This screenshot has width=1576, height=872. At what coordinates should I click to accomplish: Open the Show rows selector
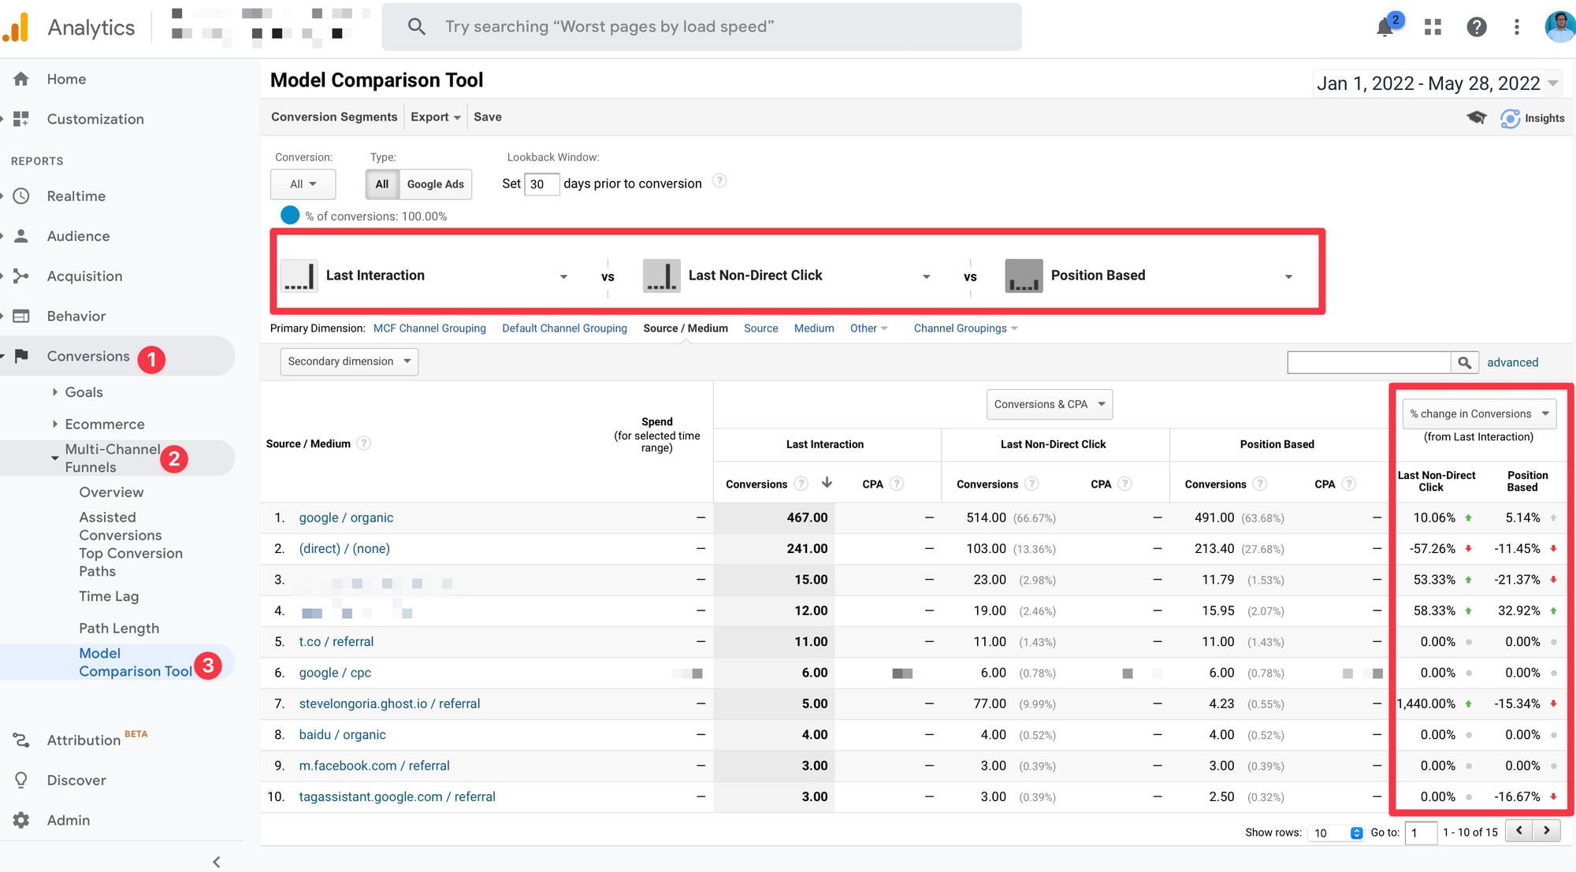1336,833
